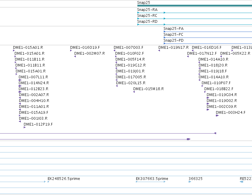Select the DME1-015A19.F read label

coord(33,112)
